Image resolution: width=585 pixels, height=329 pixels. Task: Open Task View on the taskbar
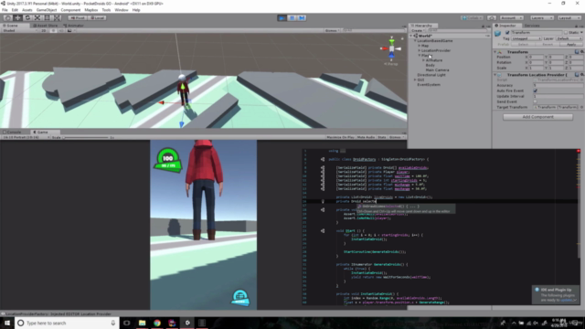(127, 323)
